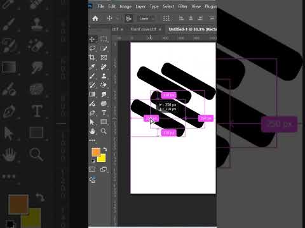This screenshot has height=228, width=305.
Task: Select the Horizontal Type tool
Action: coord(104,113)
